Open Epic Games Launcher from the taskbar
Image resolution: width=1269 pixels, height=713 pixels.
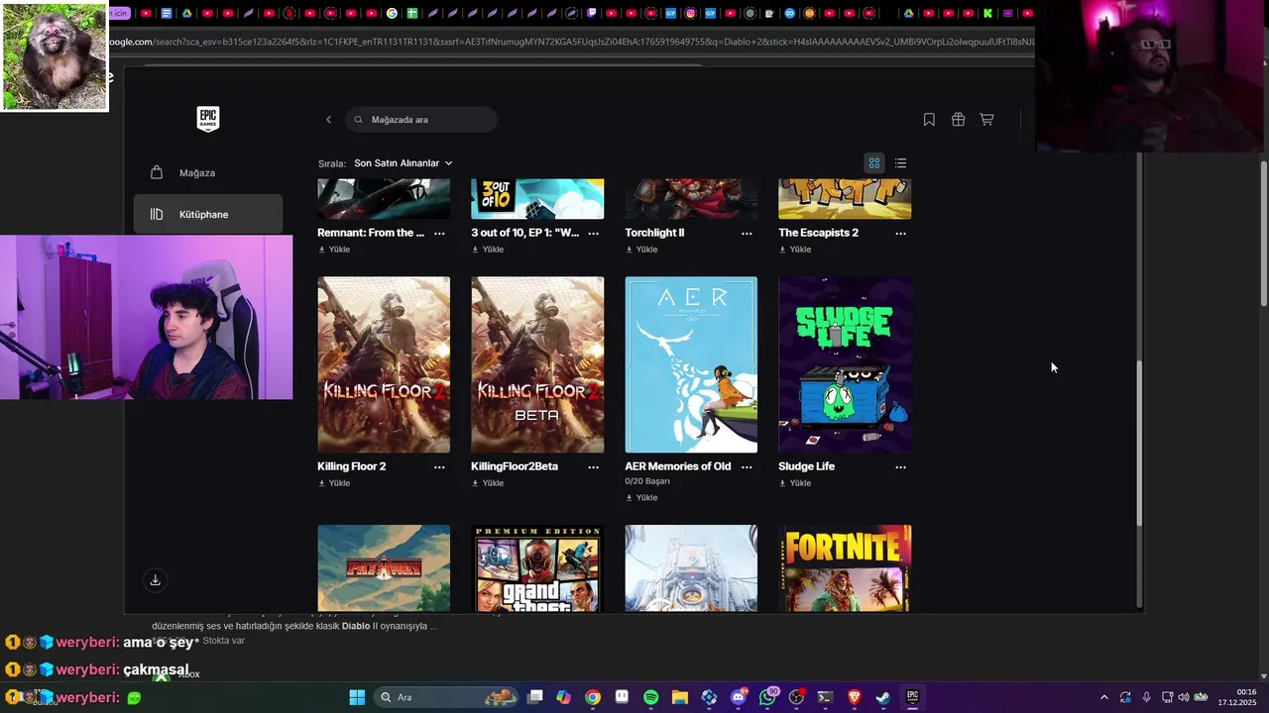[x=913, y=697]
